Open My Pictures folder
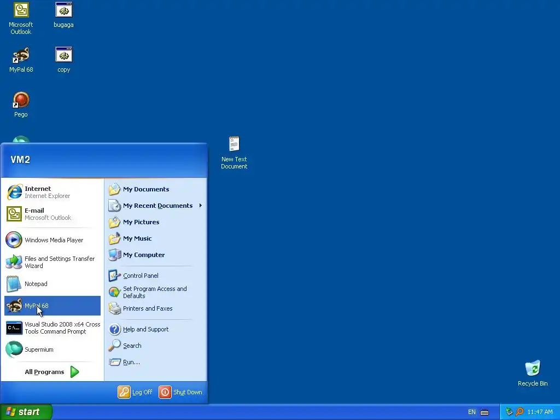 (x=155, y=222)
